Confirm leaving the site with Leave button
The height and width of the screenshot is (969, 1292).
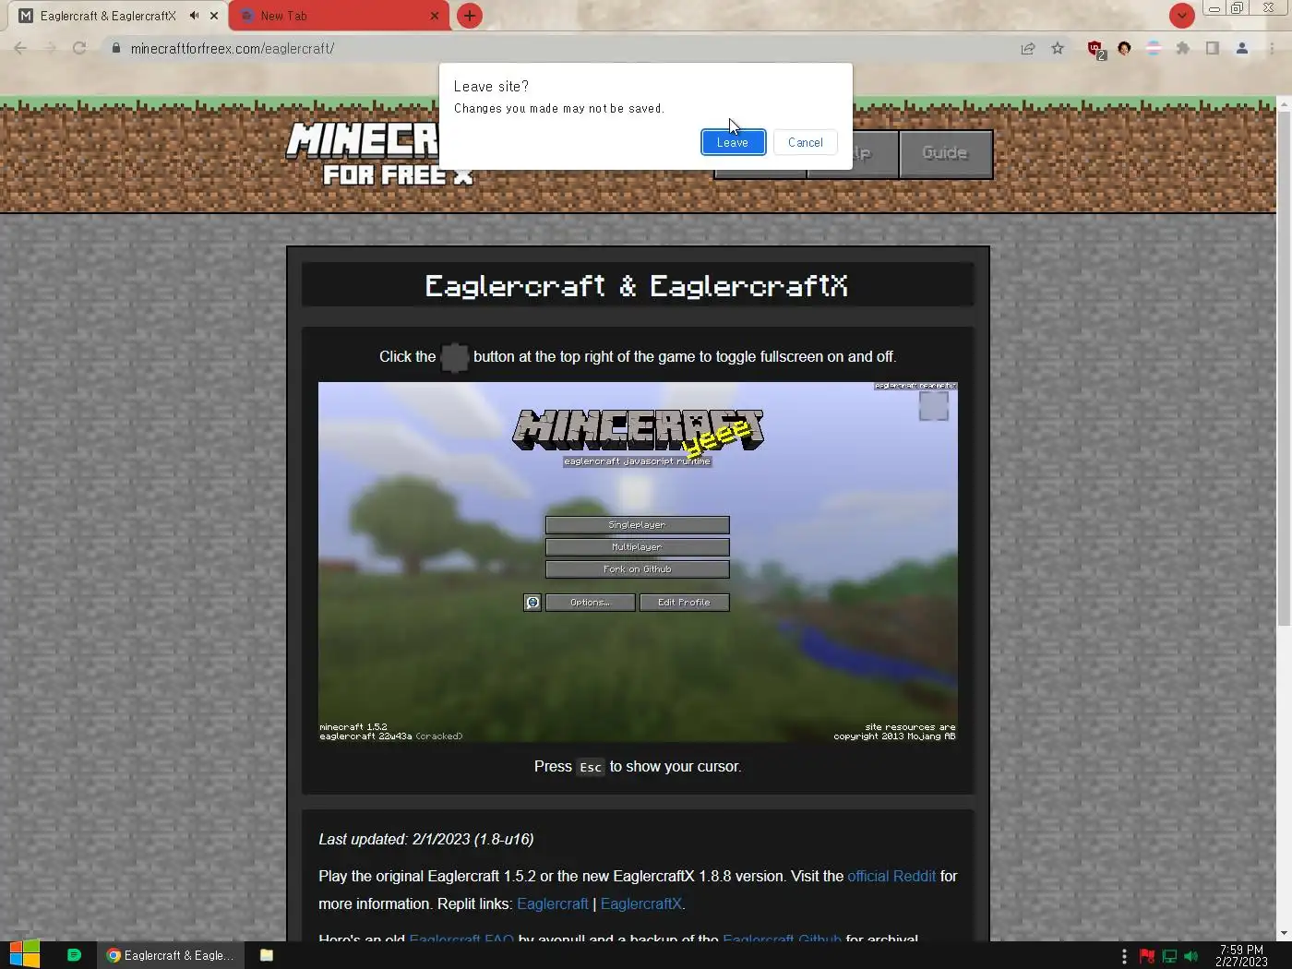(x=733, y=142)
